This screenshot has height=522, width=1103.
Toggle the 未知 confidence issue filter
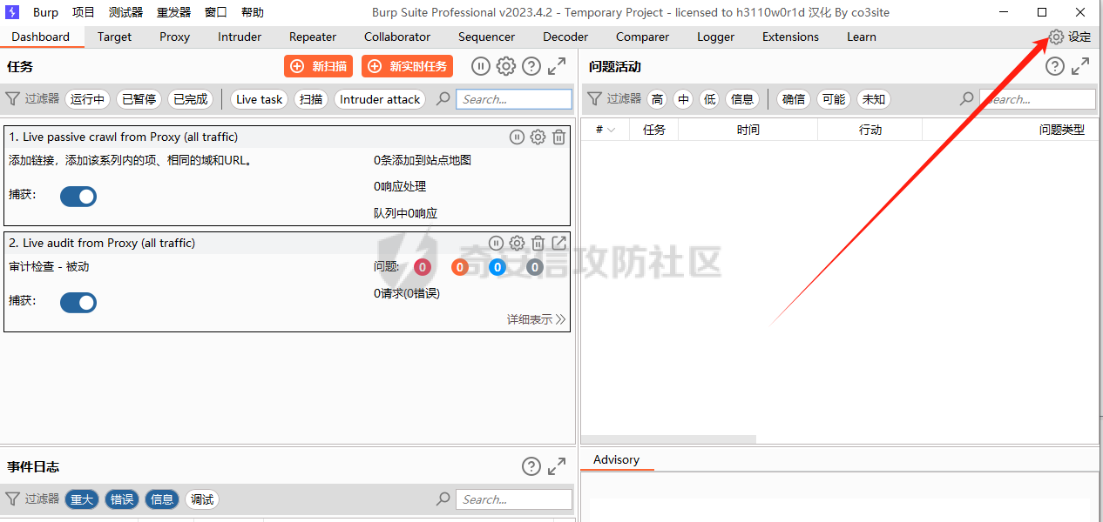pyautogui.click(x=874, y=99)
